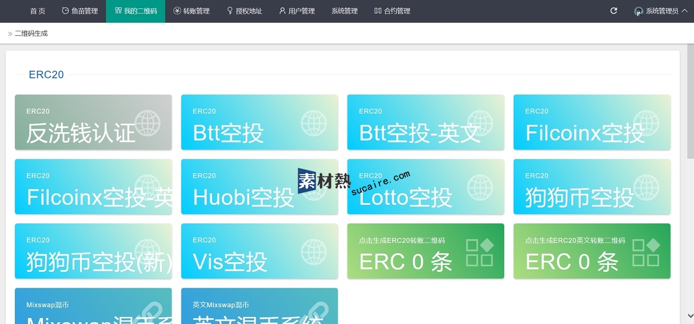
Task: Click globe icon on Lotto空投 card
Action: (480, 187)
